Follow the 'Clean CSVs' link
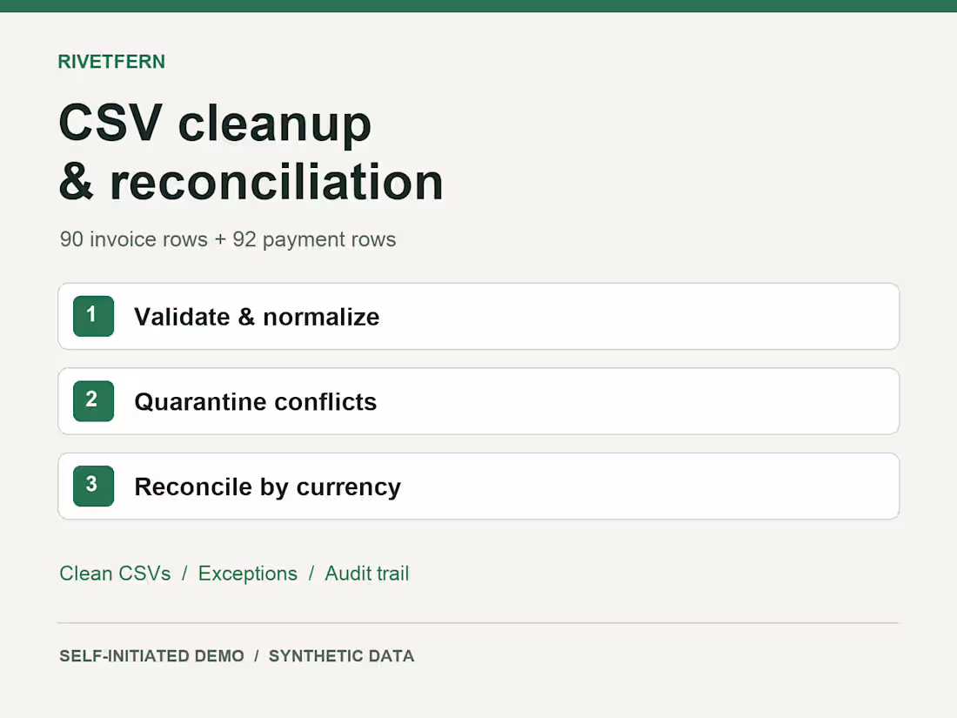The height and width of the screenshot is (718, 957). click(x=115, y=574)
